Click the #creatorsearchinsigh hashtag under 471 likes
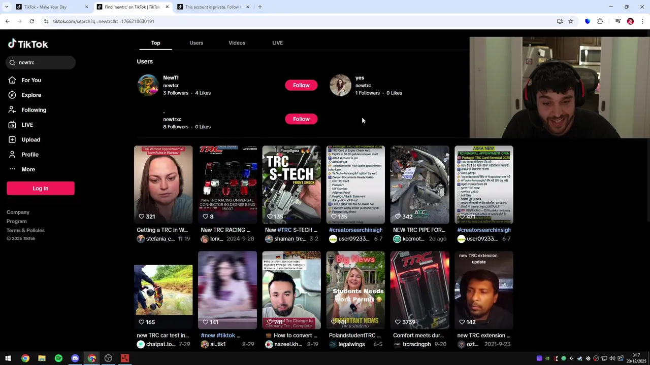650x365 pixels. tap(484, 230)
